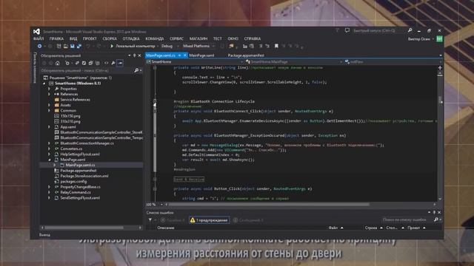This screenshot has height=266, width=474.
Task: Open the ОТЛАДКА menu
Action: pos(131,38)
